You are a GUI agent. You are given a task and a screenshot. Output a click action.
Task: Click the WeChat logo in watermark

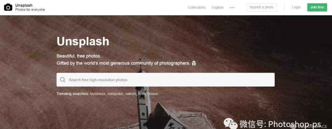230,124
